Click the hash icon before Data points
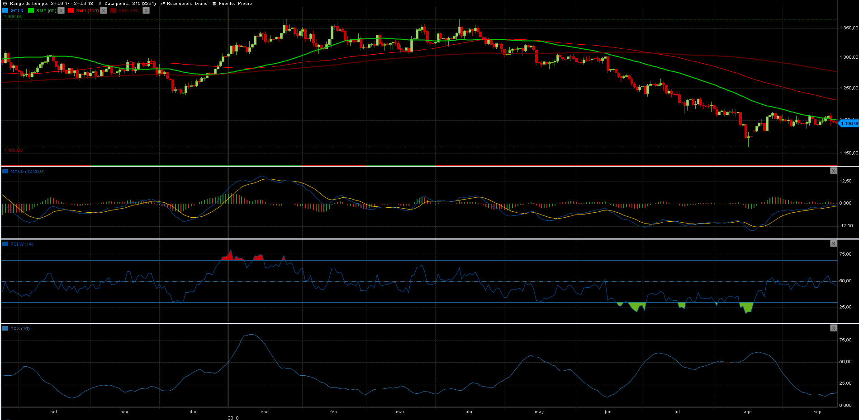The image size is (859, 420). (x=100, y=4)
